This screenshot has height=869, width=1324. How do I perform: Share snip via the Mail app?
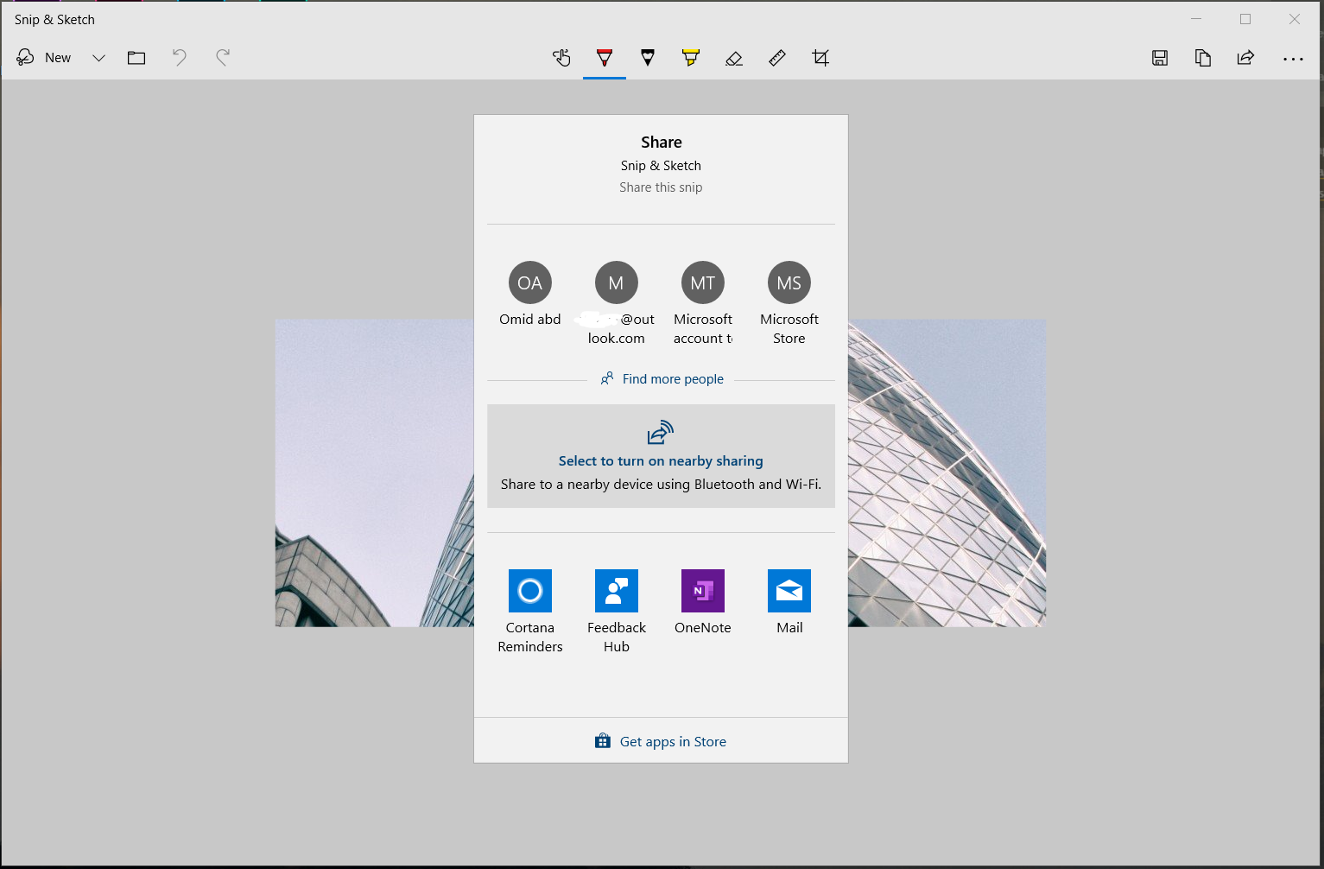(789, 603)
